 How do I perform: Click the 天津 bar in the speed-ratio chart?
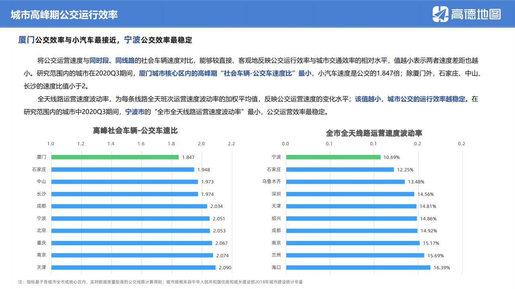pos(133,267)
